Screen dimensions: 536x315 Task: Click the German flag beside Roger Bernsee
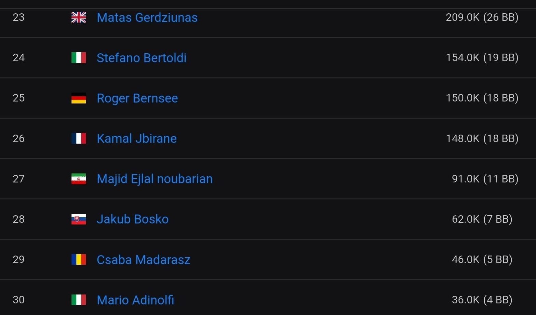point(78,98)
